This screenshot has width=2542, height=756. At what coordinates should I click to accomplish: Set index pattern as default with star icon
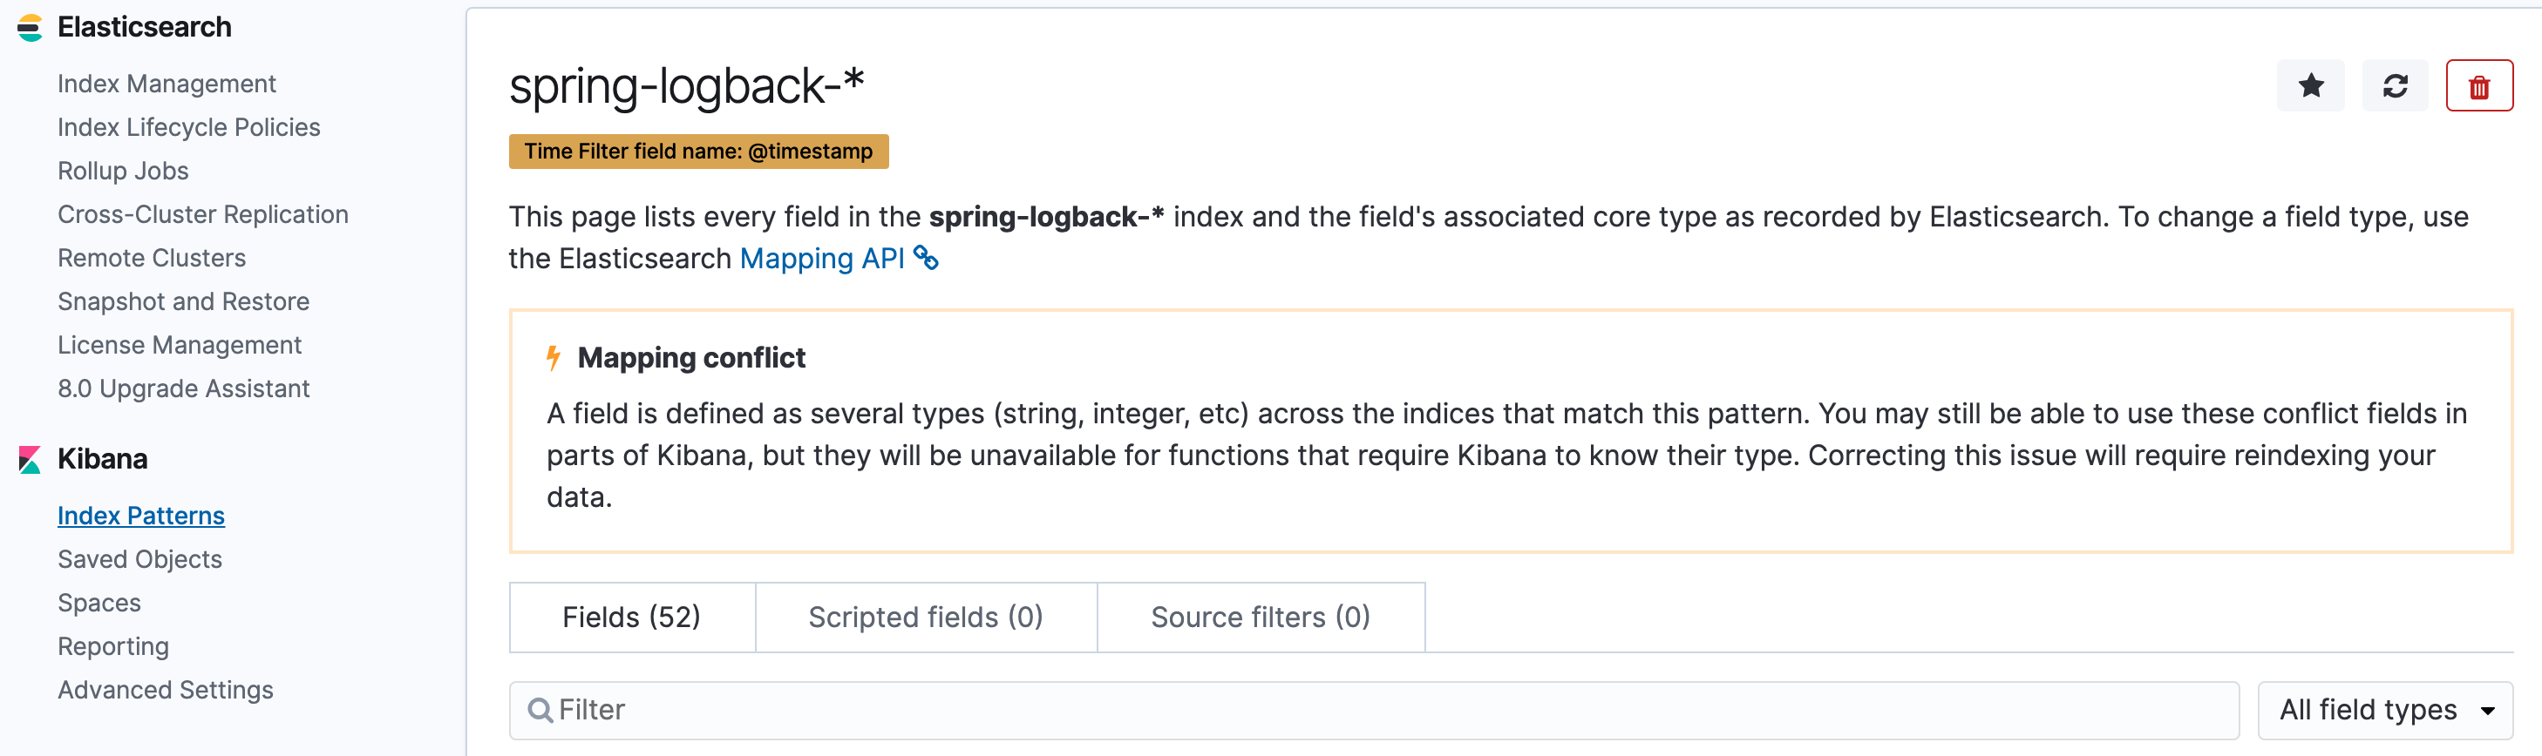click(x=2310, y=85)
